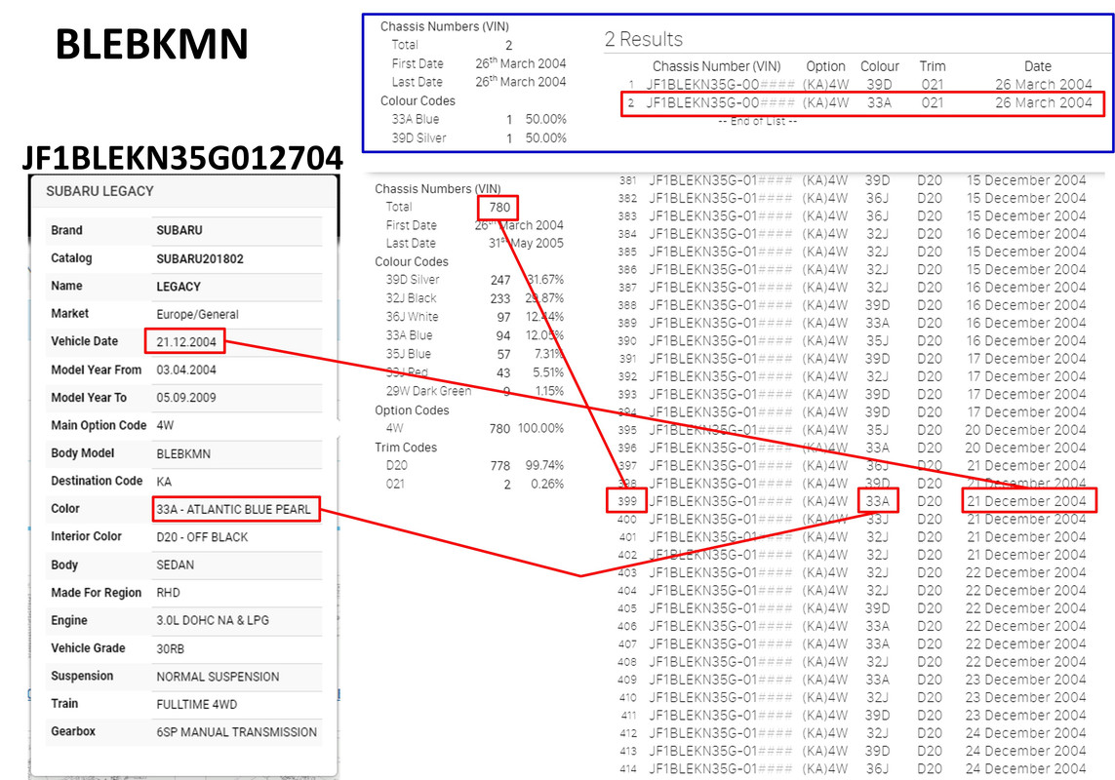Select list row number 395
This screenshot has height=780, width=1115.
point(852,430)
